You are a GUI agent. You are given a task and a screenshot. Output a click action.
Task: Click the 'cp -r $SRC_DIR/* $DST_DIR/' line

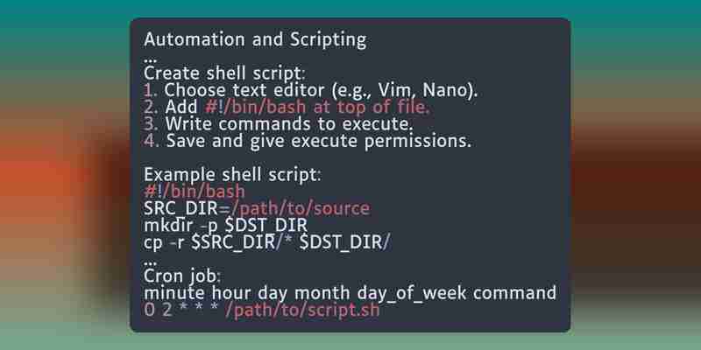(x=267, y=242)
